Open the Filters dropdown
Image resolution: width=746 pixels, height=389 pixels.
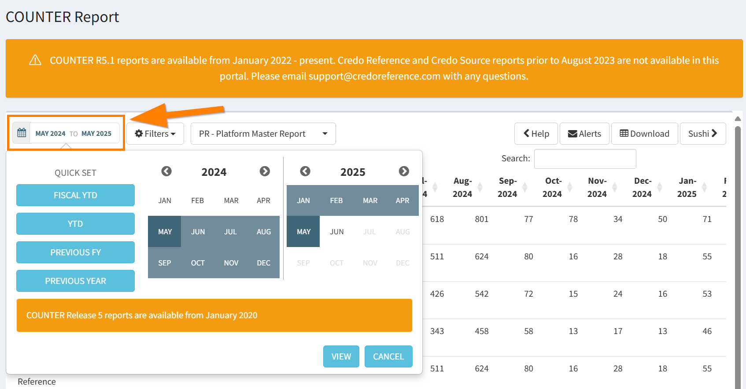click(x=155, y=134)
